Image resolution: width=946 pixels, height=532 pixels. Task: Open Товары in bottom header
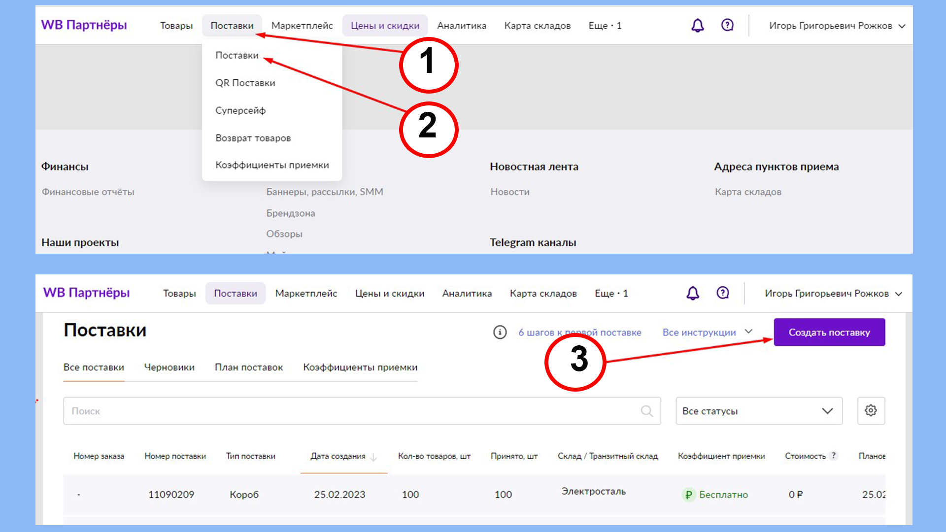click(x=179, y=294)
